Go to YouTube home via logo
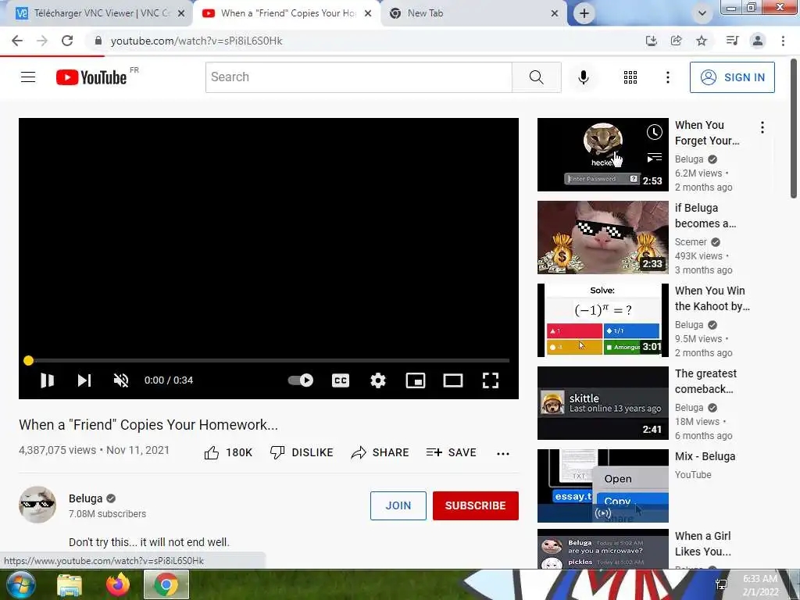 coord(91,77)
